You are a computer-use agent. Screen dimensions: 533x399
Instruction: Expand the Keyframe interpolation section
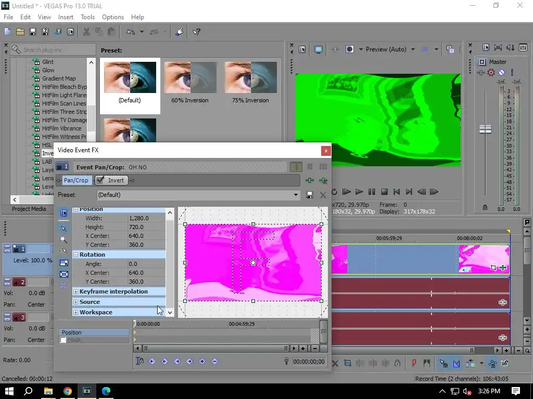tap(76, 291)
